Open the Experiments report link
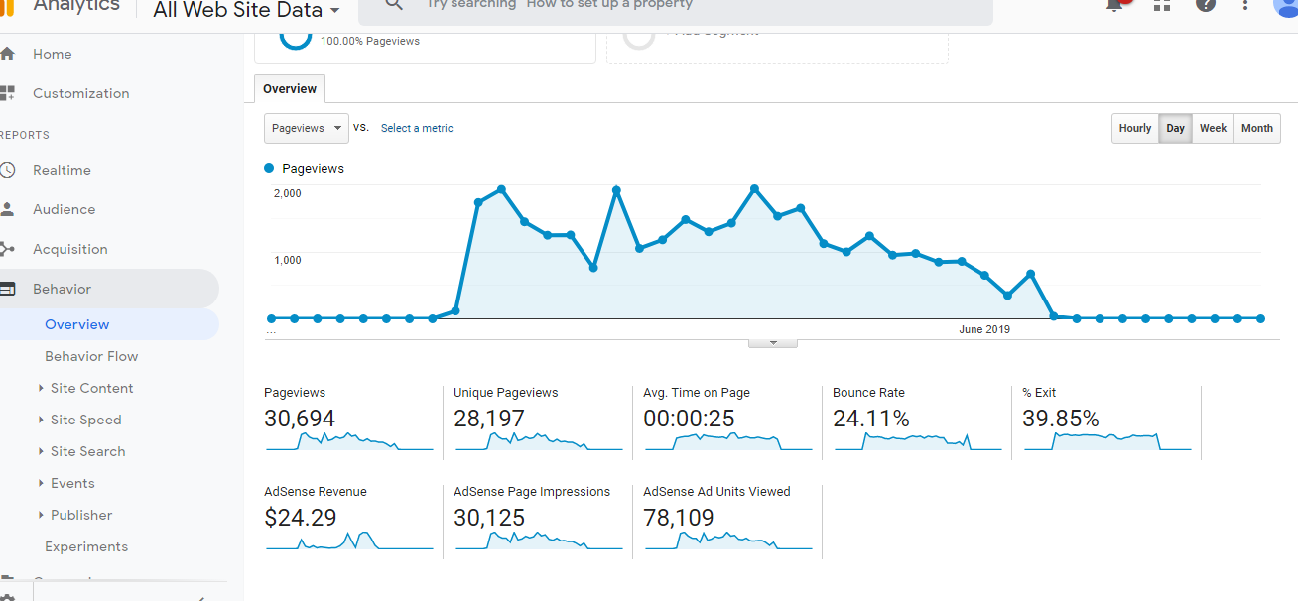The image size is (1298, 601). click(86, 546)
